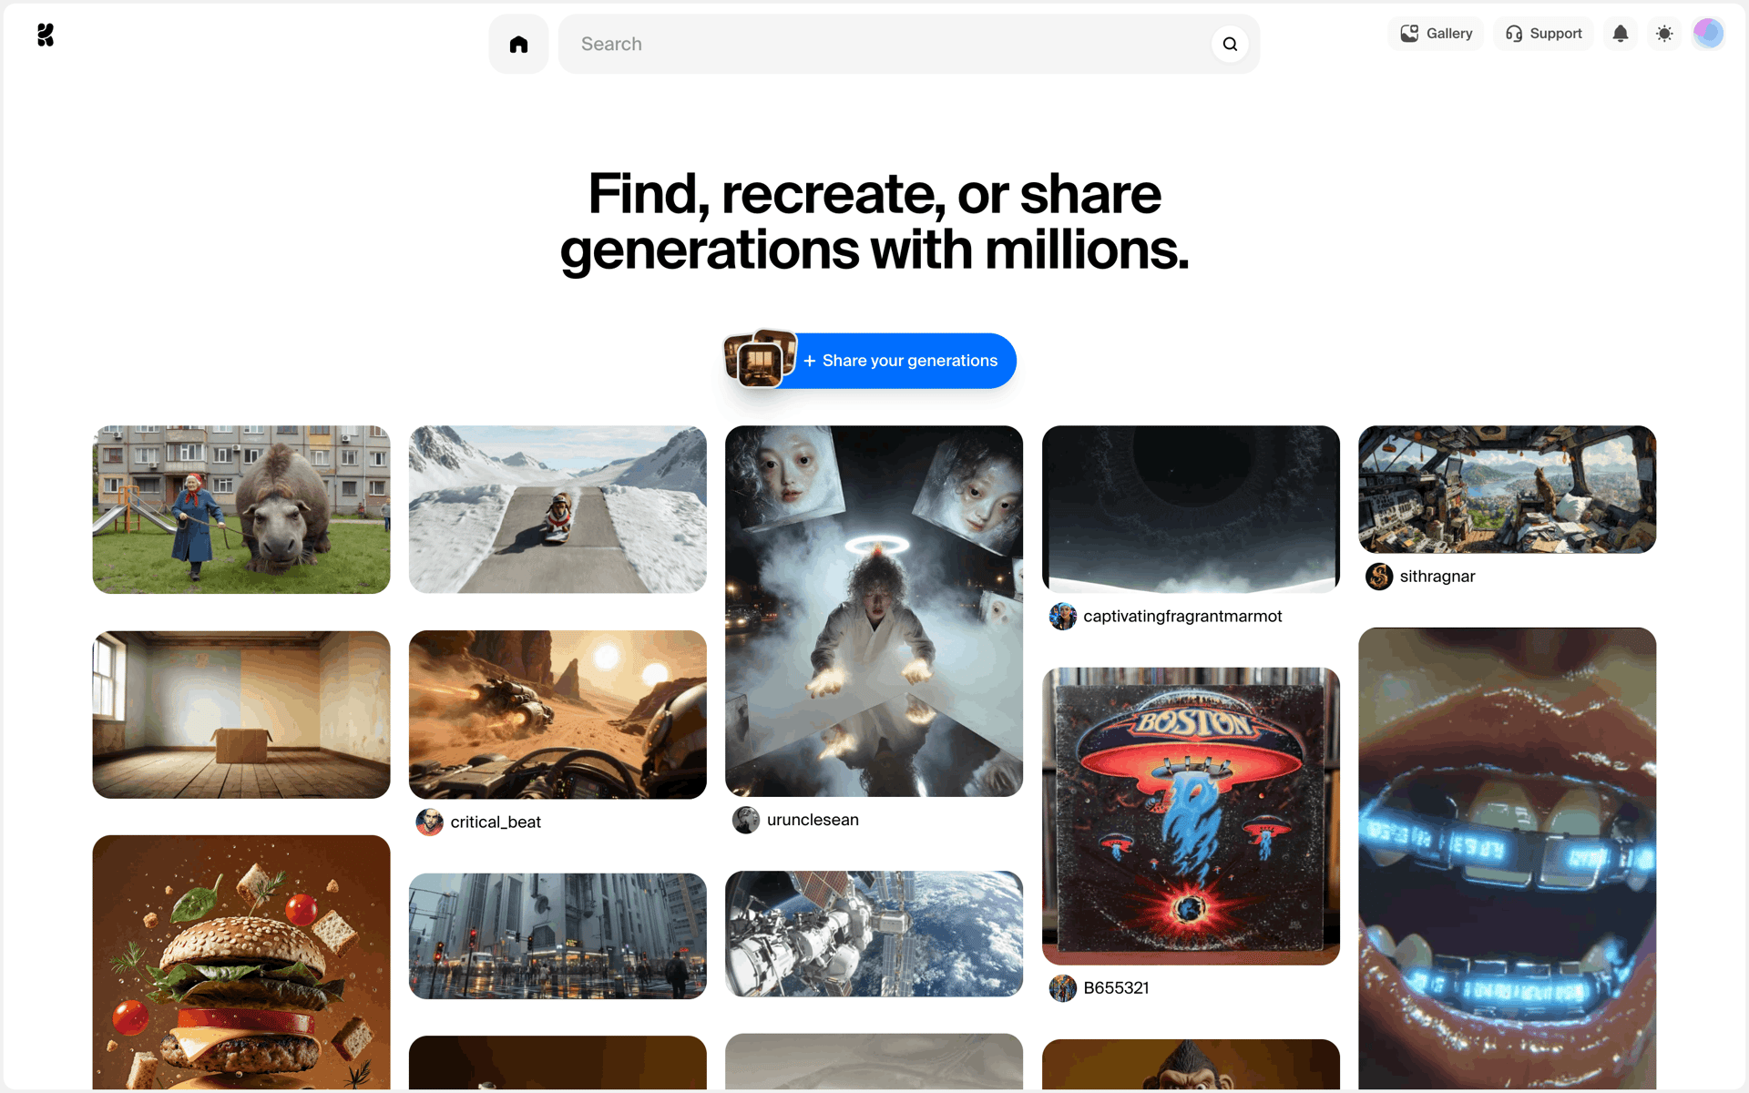Visit captivatingfragrantmarmot profile name

pos(1182,617)
